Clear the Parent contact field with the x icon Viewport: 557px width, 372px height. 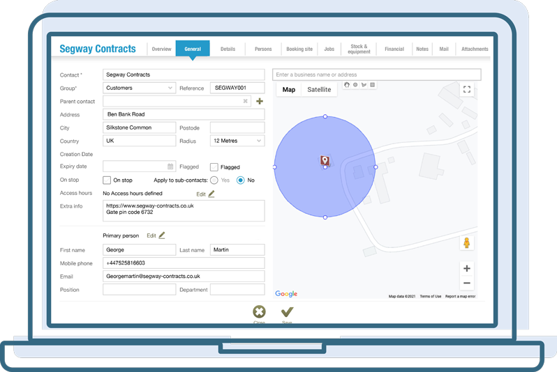245,101
